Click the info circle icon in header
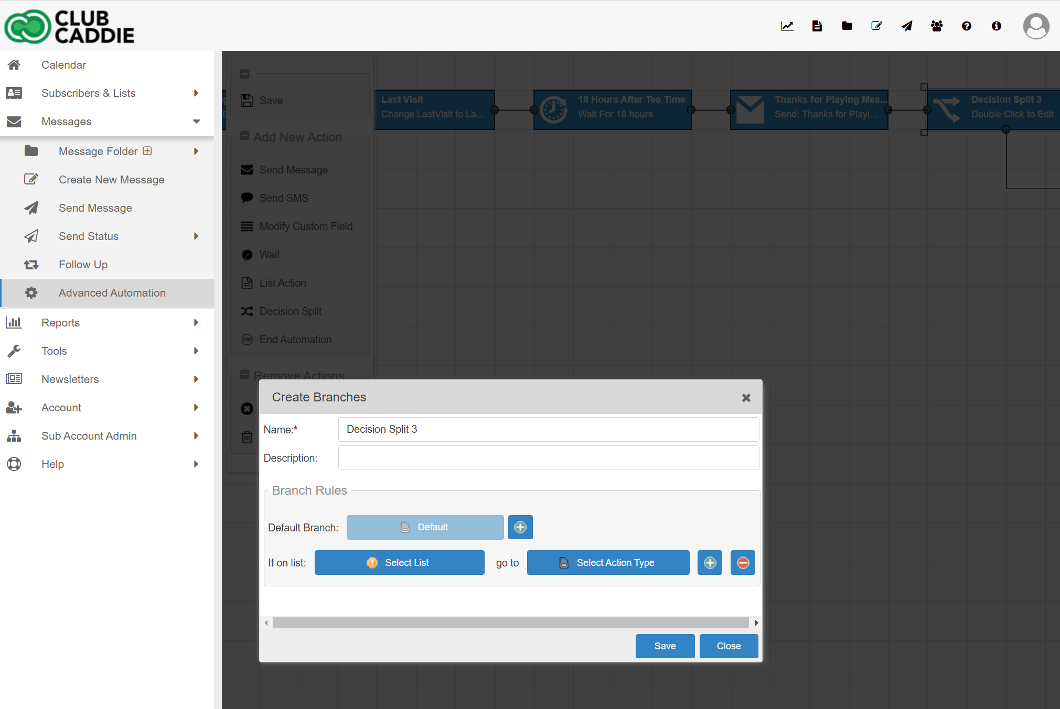The height and width of the screenshot is (709, 1060). 996,26
